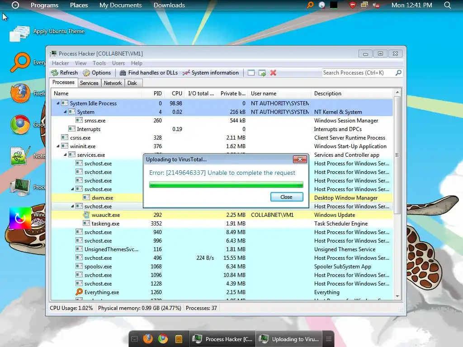This screenshot has height=347, width=463.
Task: Click the top panel search magnifier
Action: (x=447, y=5)
